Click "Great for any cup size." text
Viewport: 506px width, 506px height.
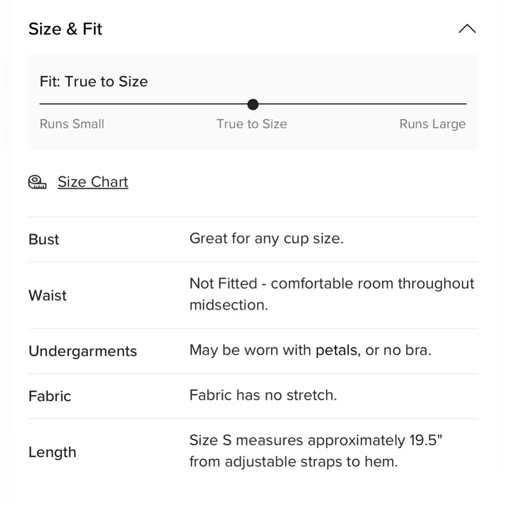[266, 239]
